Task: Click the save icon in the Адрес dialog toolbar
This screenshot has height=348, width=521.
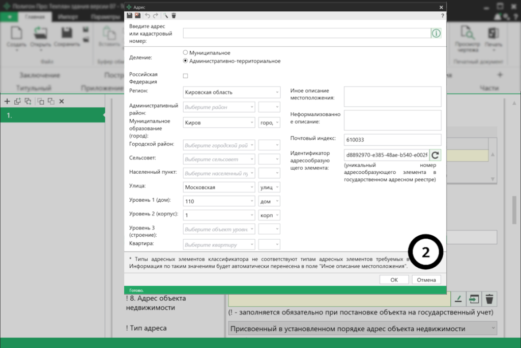Action: point(130,16)
